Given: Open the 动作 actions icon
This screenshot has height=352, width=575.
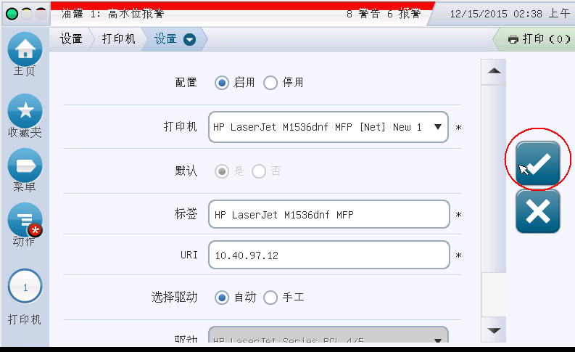Looking at the screenshot, I should (x=25, y=221).
